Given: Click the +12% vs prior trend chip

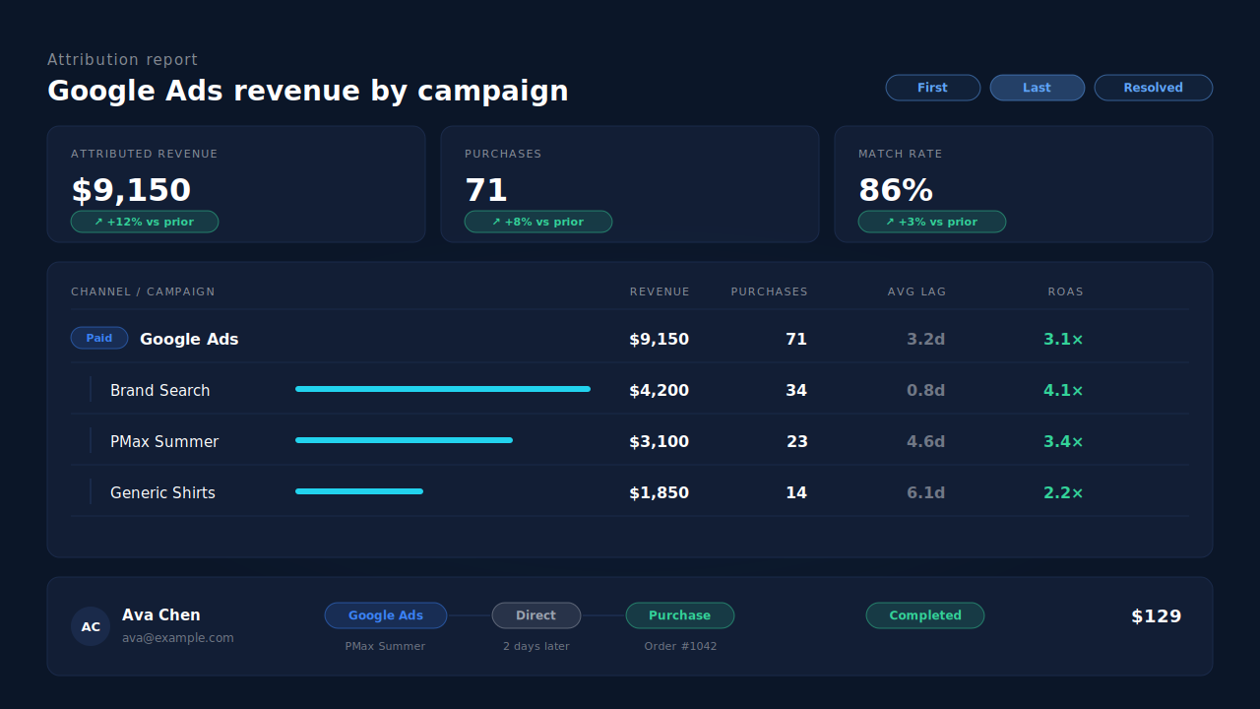Looking at the screenshot, I should coord(145,222).
